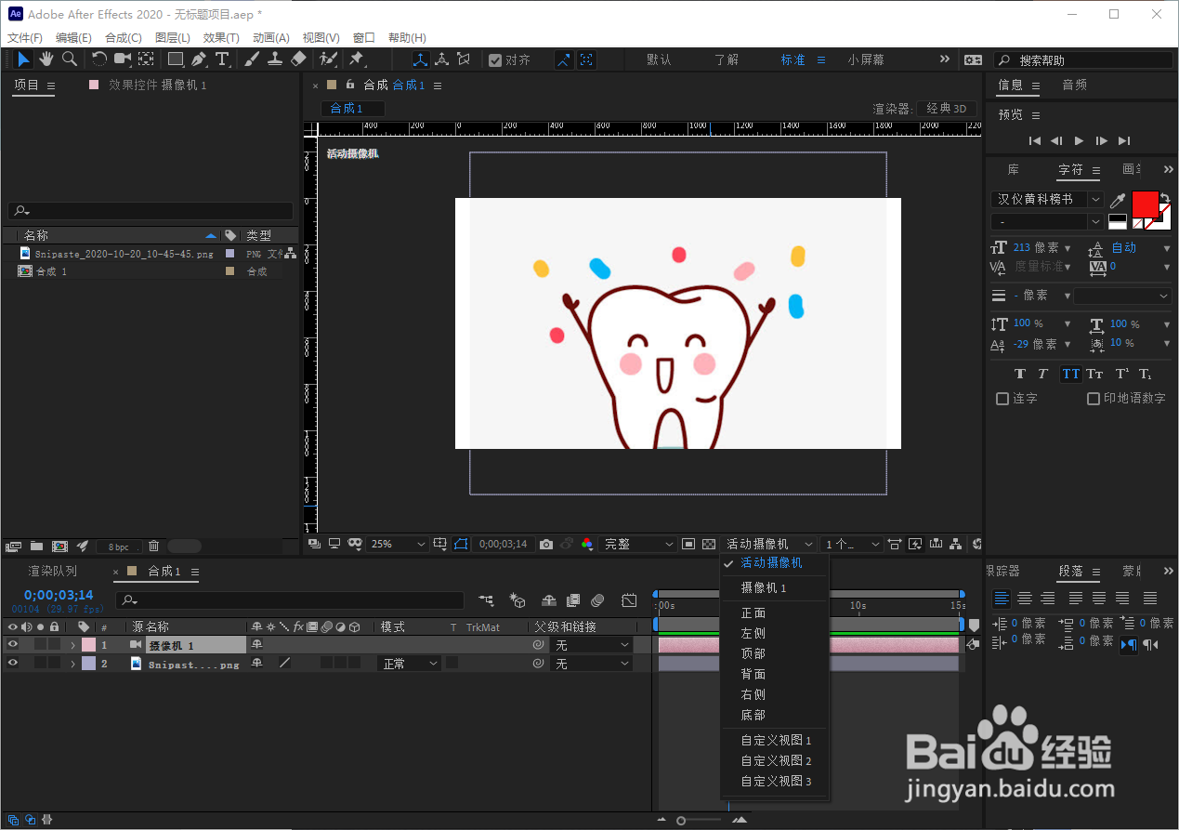
Task: Click the Draft 3D icon in timeline
Action: click(x=518, y=601)
